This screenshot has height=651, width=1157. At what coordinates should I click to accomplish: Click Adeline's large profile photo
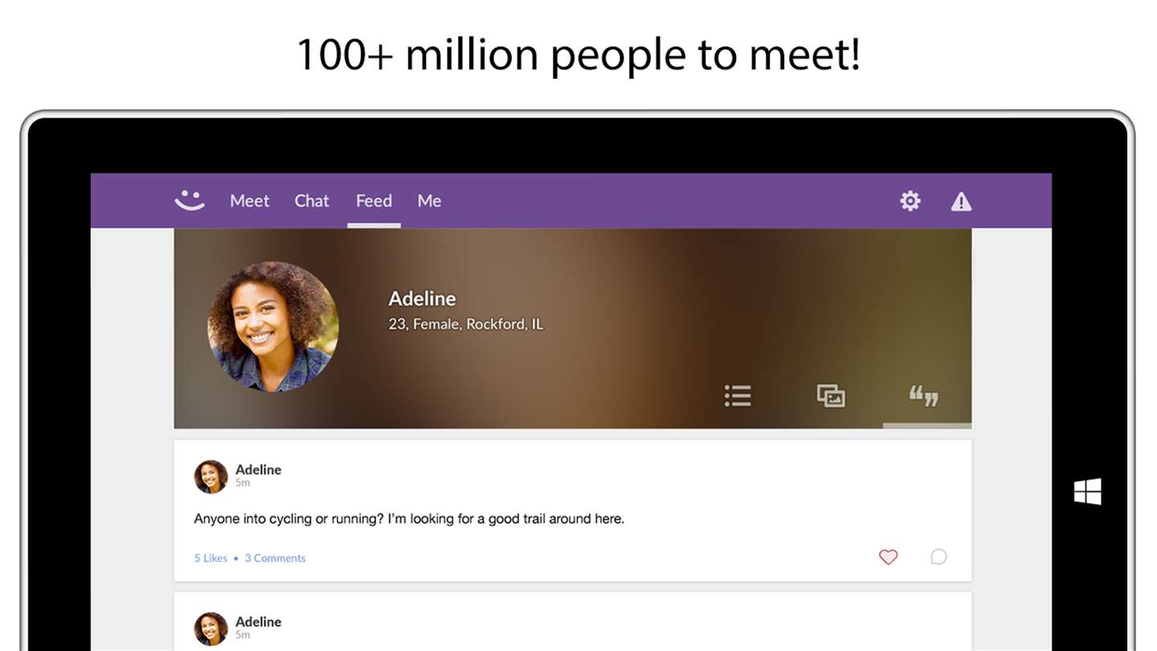[273, 326]
